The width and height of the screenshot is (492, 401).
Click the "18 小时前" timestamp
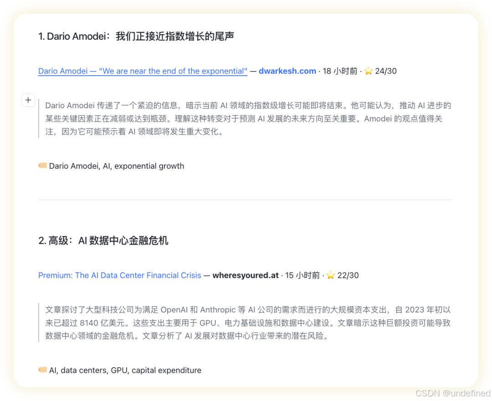[340, 71]
